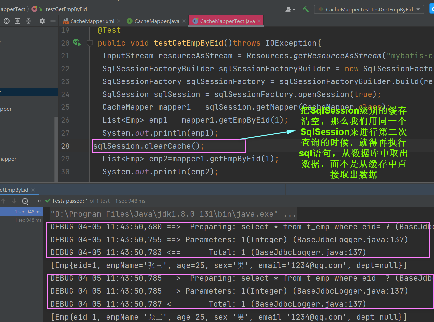The height and width of the screenshot is (322, 434).
Task: Click line number 26 in the gutter
Action: pos(65,120)
